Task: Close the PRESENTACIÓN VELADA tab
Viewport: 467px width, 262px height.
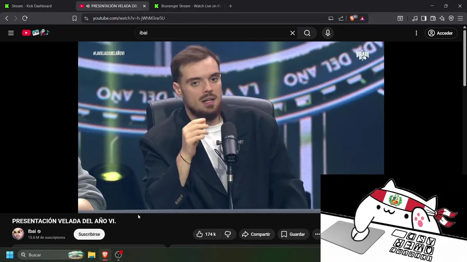Action: click(x=144, y=6)
